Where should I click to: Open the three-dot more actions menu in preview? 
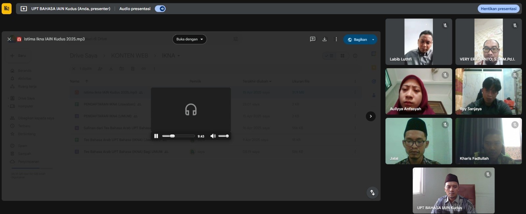[x=336, y=39]
